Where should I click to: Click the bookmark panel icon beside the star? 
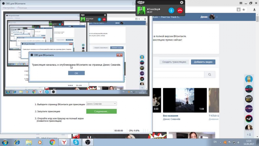239,10
